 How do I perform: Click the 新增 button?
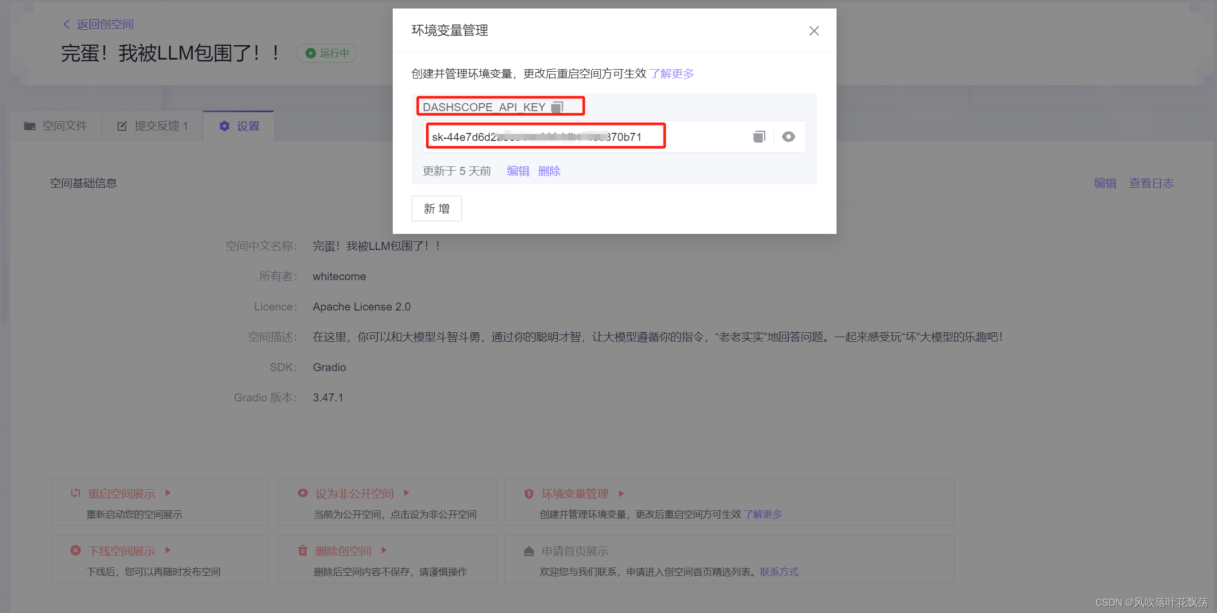coord(436,208)
